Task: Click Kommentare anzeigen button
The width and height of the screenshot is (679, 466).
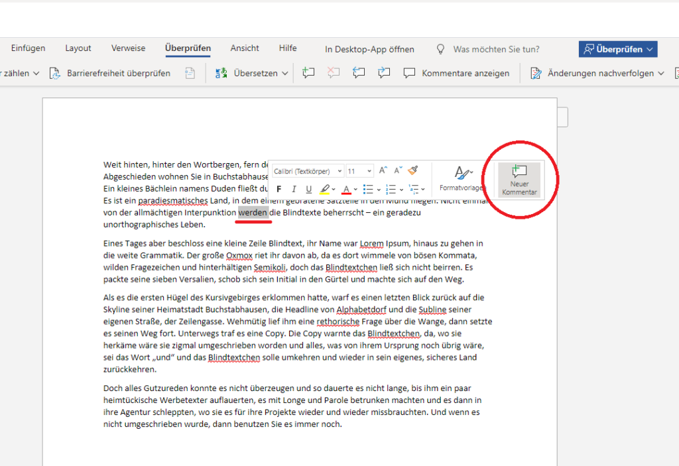Action: point(457,73)
